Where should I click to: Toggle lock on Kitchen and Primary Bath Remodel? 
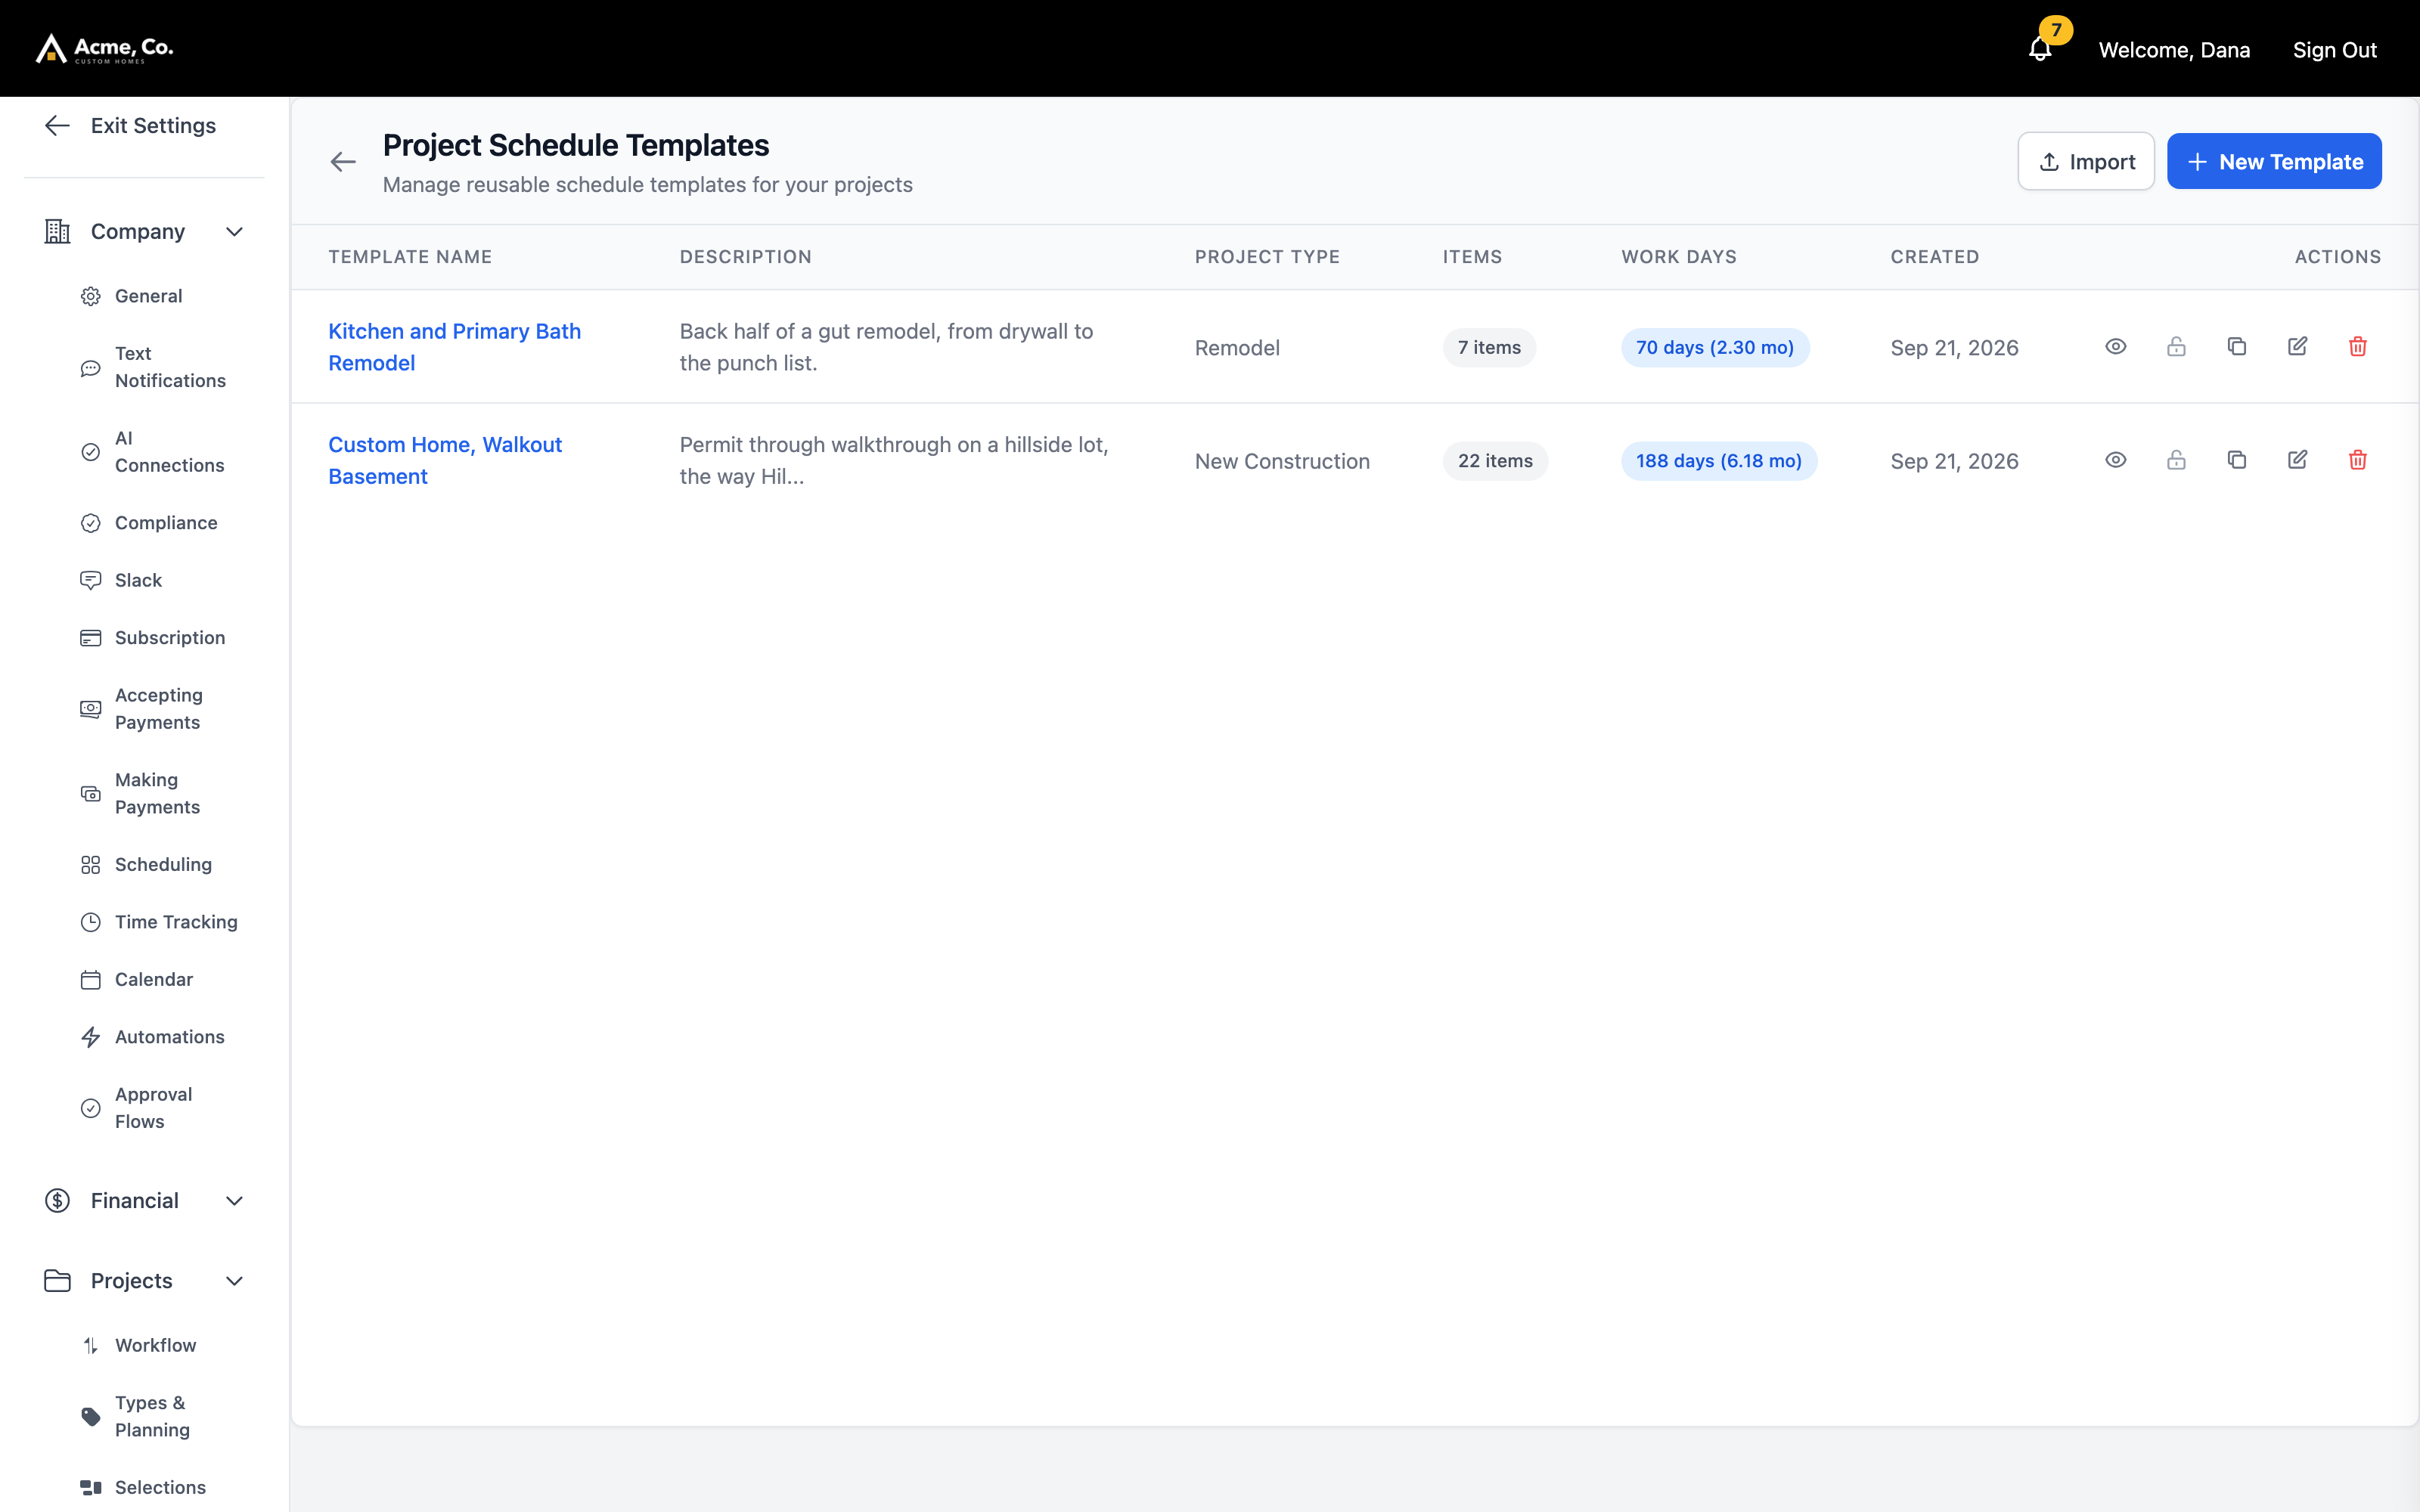2176,347
